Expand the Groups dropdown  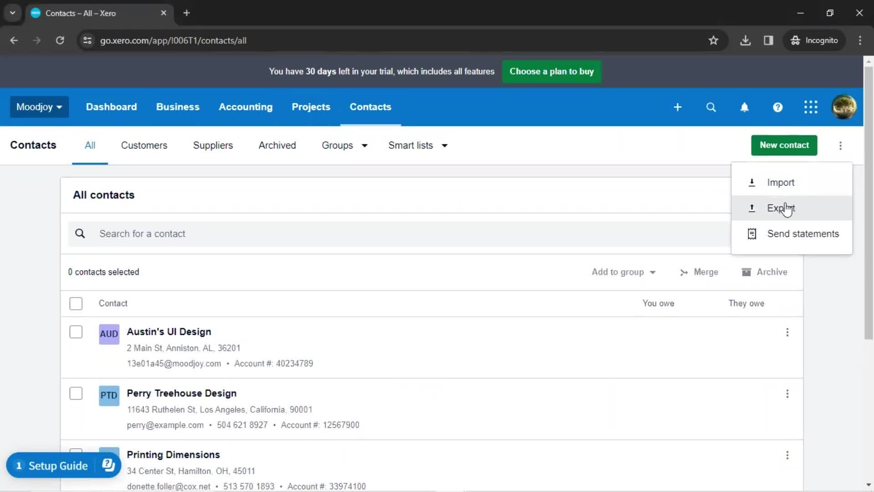point(344,145)
